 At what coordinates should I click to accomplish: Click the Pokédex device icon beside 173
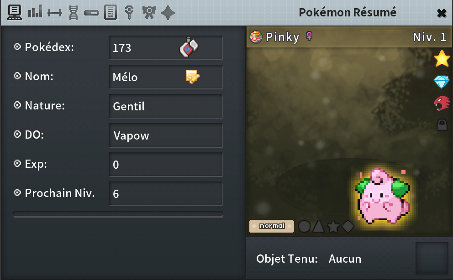pos(189,47)
